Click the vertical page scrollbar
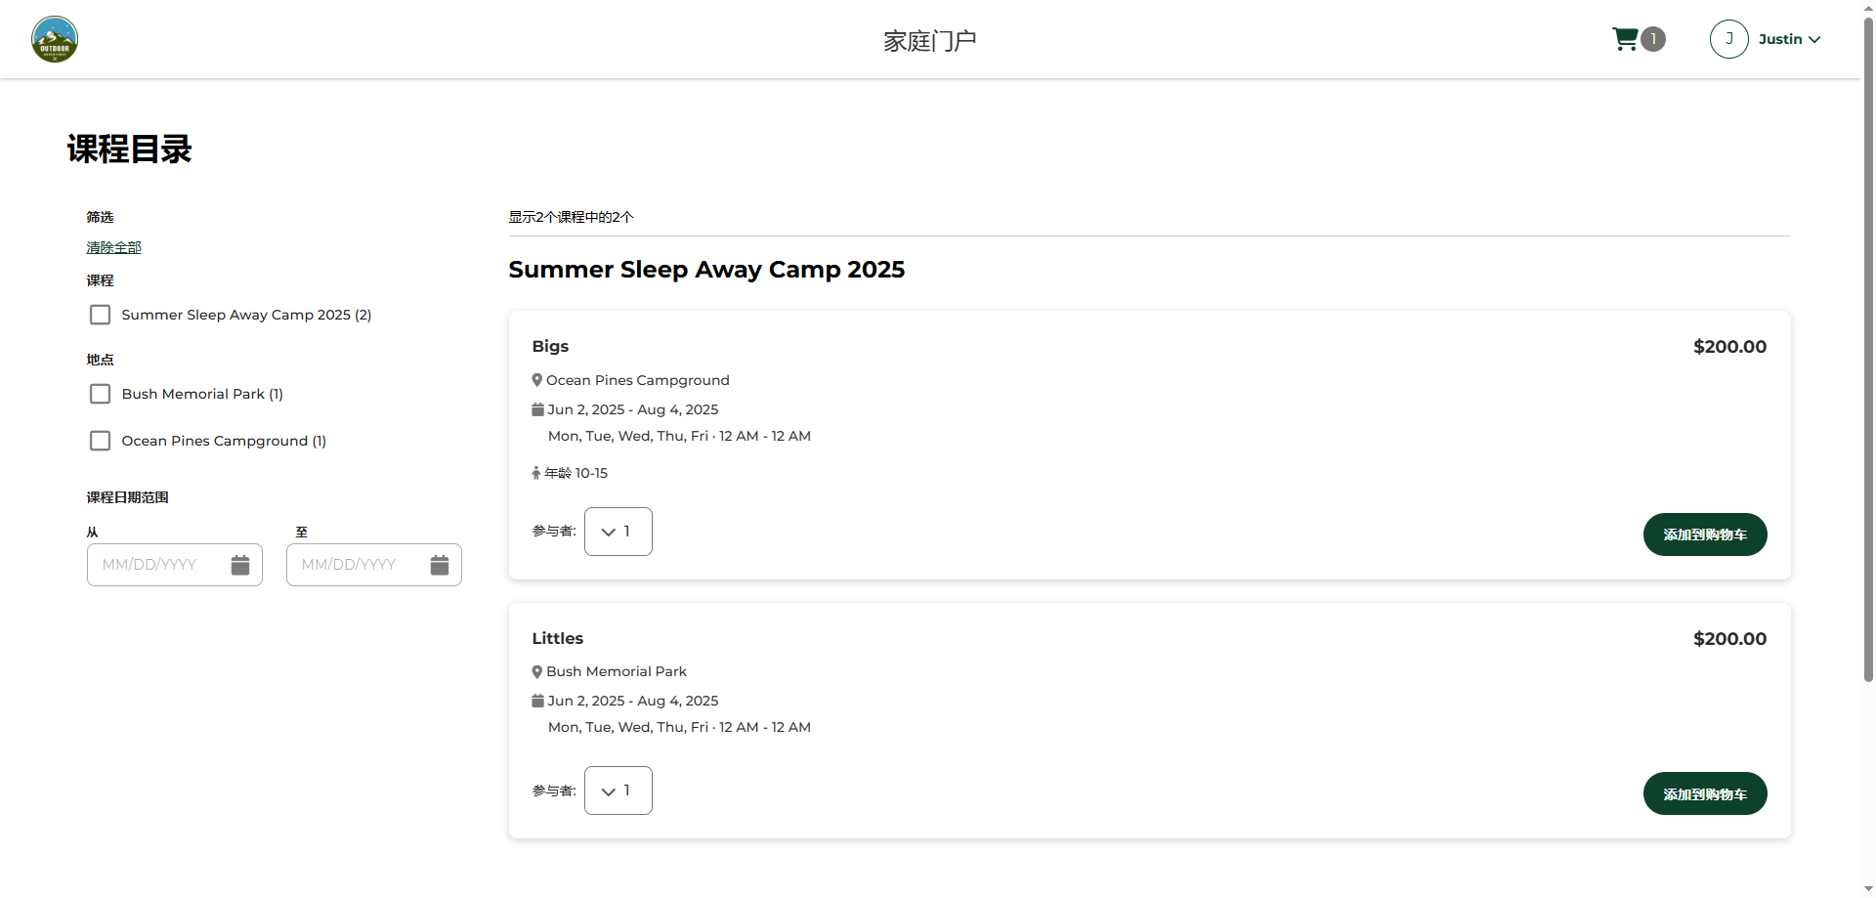The width and height of the screenshot is (1876, 898). (1868, 342)
